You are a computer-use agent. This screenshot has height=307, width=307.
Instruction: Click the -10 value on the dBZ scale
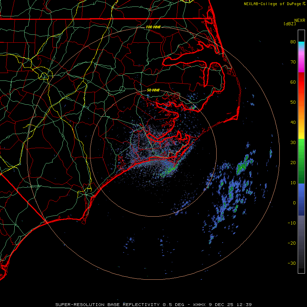(x=292, y=223)
